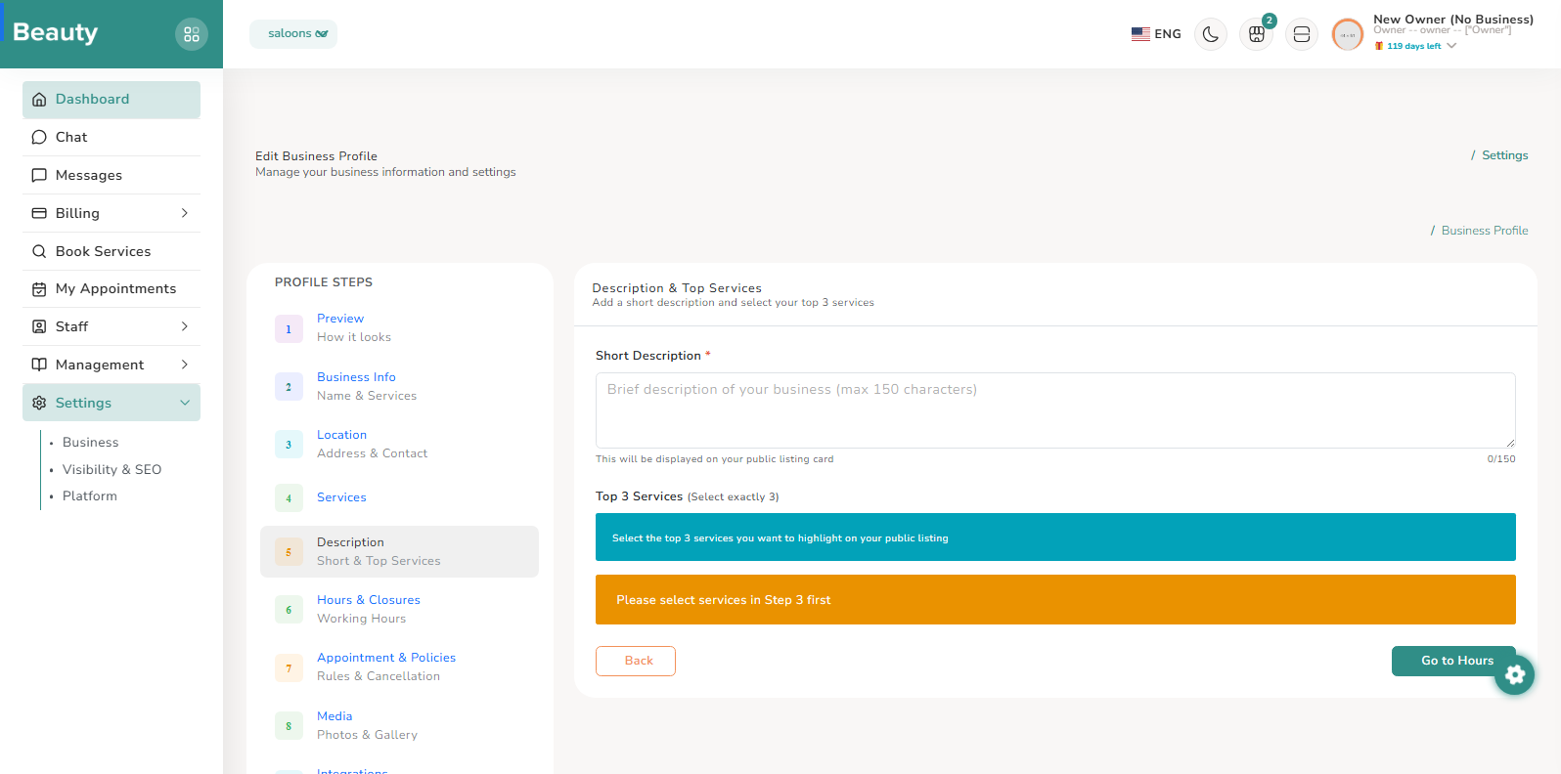Expand the Billing submenu chevron
1561x774 pixels.
[x=185, y=213]
